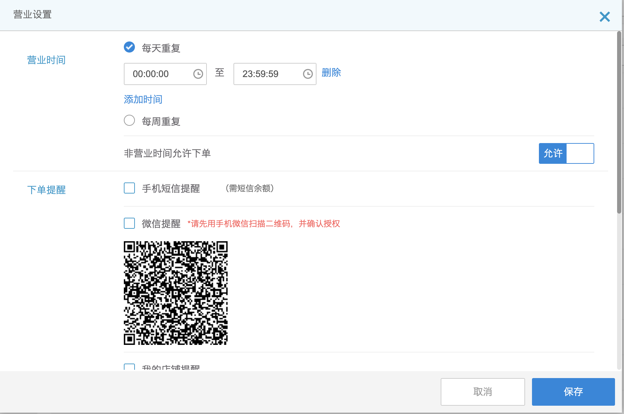Screen dimensions: 624x414
Task: Click the WeChat authorization QR code
Action: [176, 293]
